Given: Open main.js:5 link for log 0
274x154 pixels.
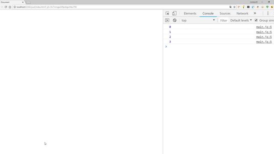Looking at the screenshot, I should click(264, 27).
